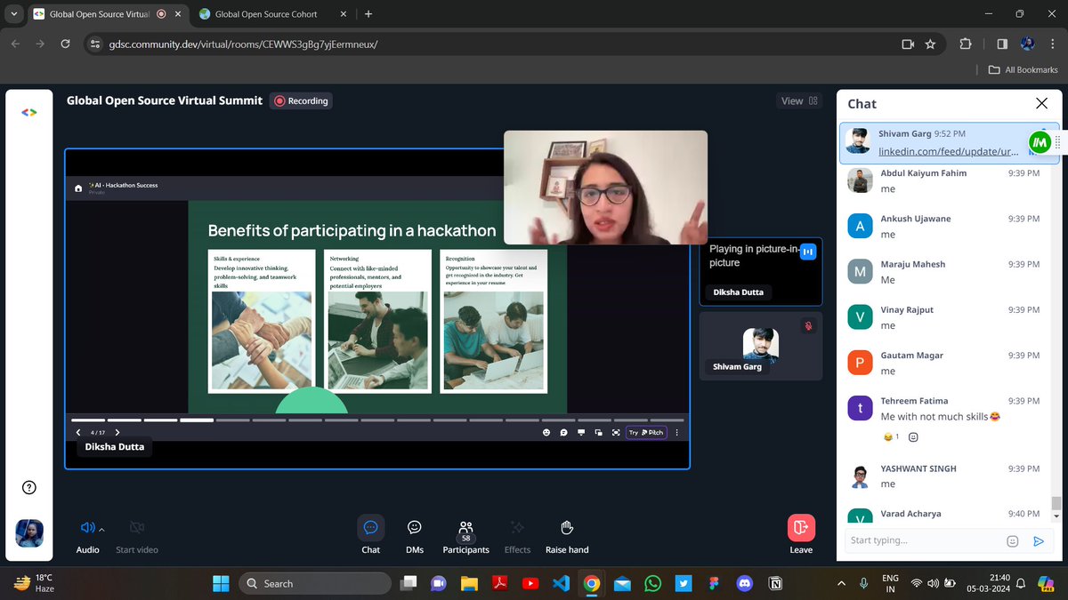Image resolution: width=1068 pixels, height=600 pixels.
Task: Open the Chrome profile avatar
Action: click(1027, 44)
